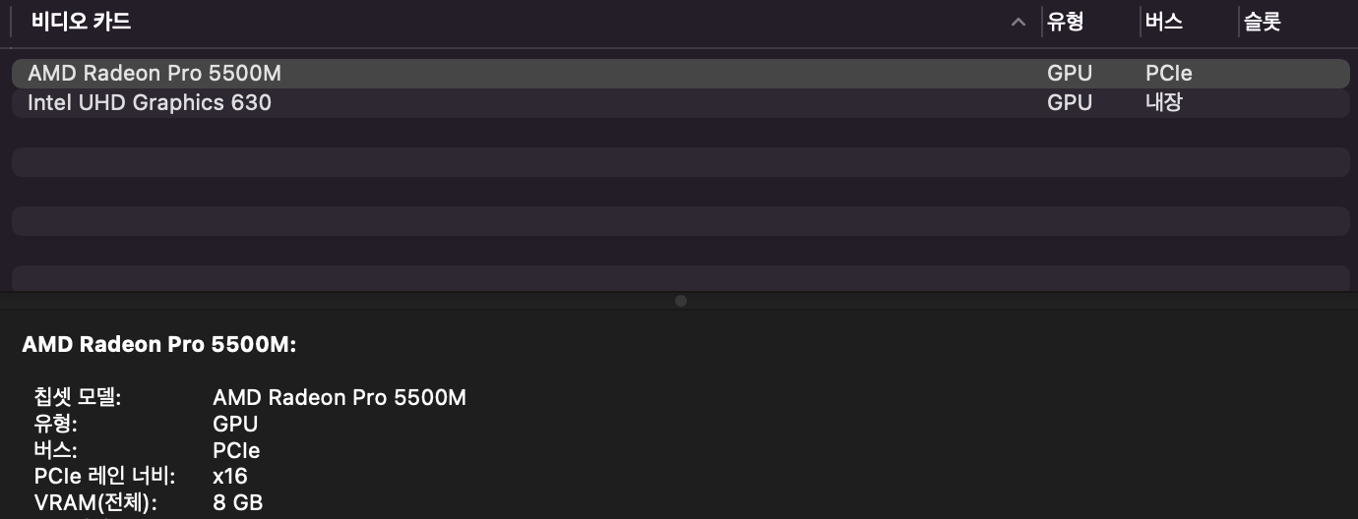Click the x16 lane width value
Image resolution: width=1358 pixels, height=519 pixels.
point(230,478)
